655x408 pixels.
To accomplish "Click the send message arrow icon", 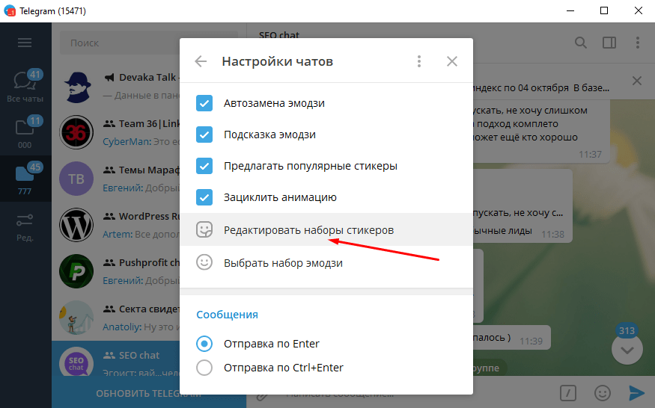I will [x=636, y=392].
